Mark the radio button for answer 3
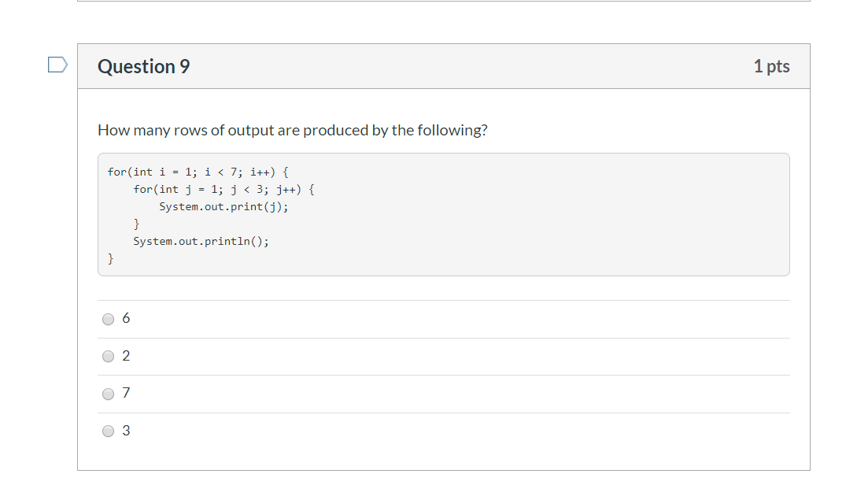 [x=109, y=431]
